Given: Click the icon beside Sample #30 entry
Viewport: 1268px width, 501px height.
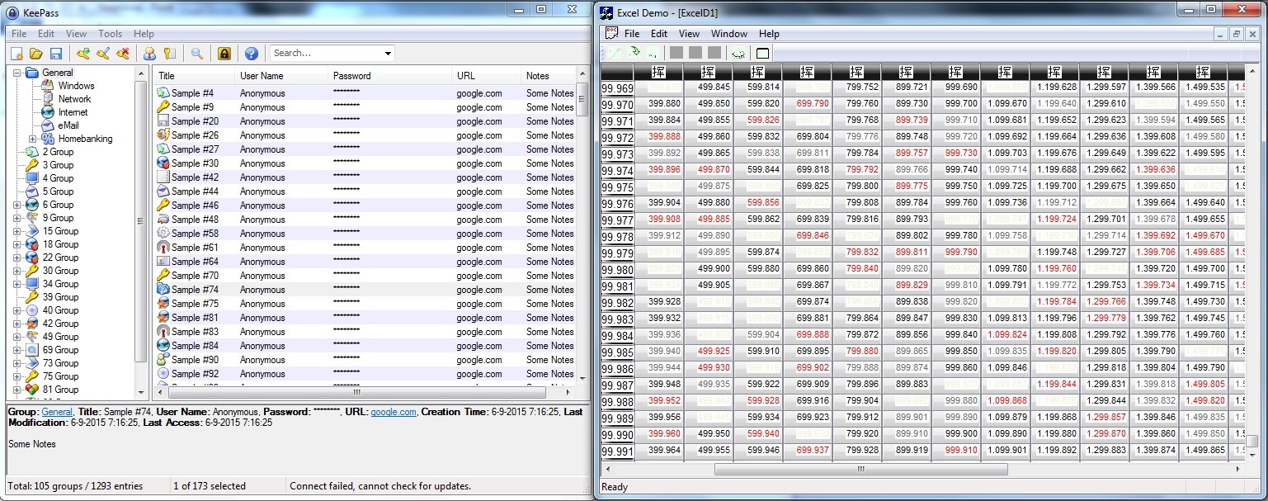Looking at the screenshot, I should 163,163.
